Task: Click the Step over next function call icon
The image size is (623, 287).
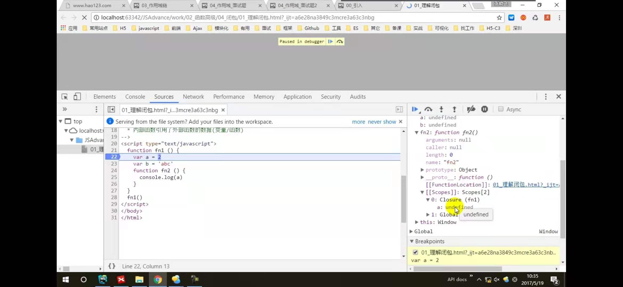Action: click(x=428, y=109)
